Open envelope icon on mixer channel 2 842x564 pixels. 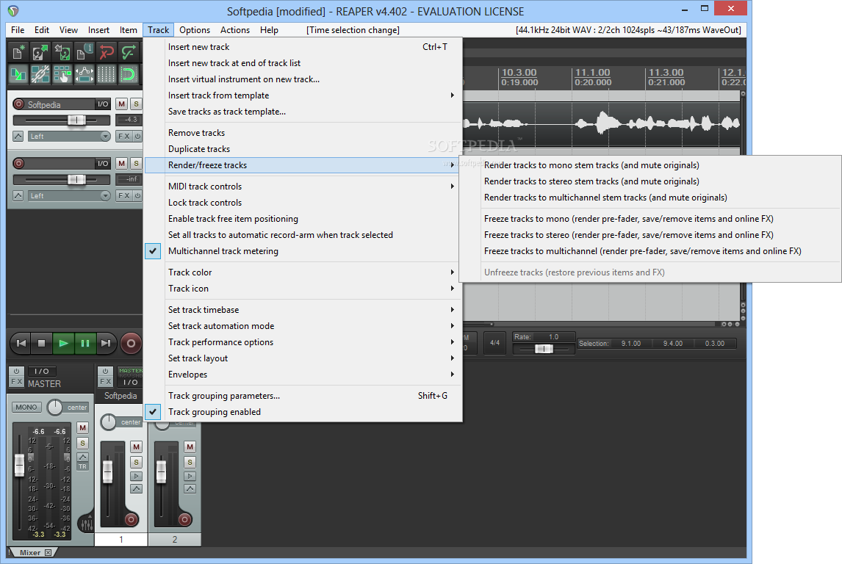pos(190,489)
